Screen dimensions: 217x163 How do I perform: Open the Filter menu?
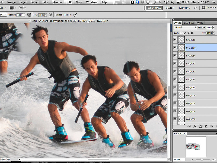pos(46,2)
